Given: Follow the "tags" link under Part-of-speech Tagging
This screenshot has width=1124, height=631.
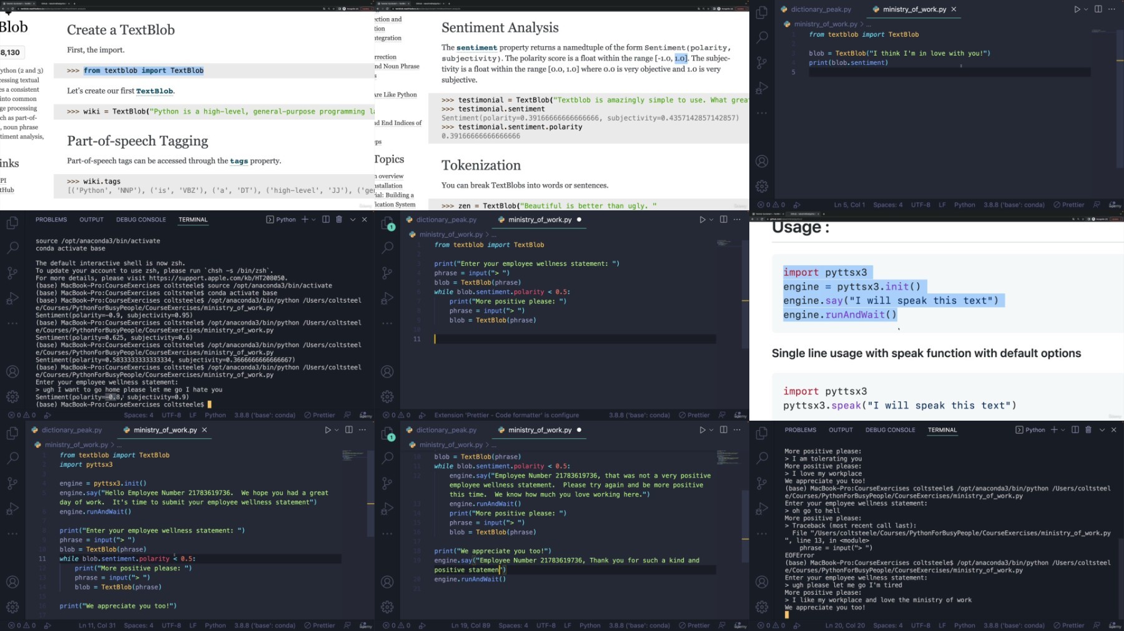Looking at the screenshot, I should pos(239,161).
